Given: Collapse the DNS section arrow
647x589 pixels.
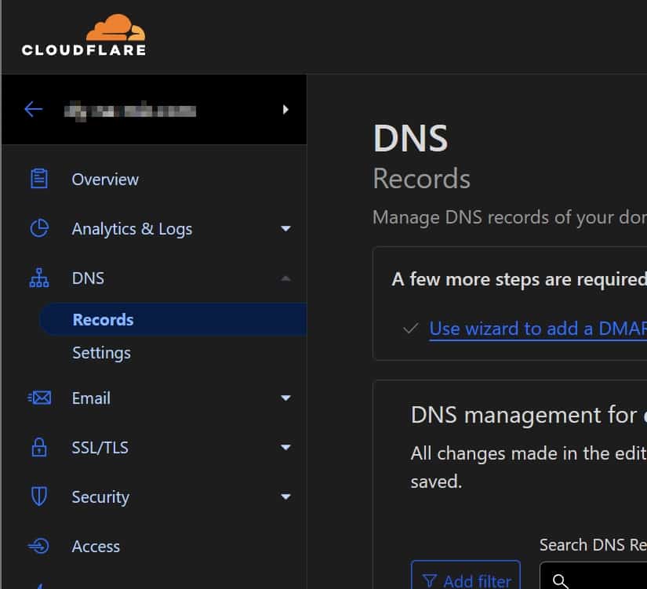Looking at the screenshot, I should 285,278.
